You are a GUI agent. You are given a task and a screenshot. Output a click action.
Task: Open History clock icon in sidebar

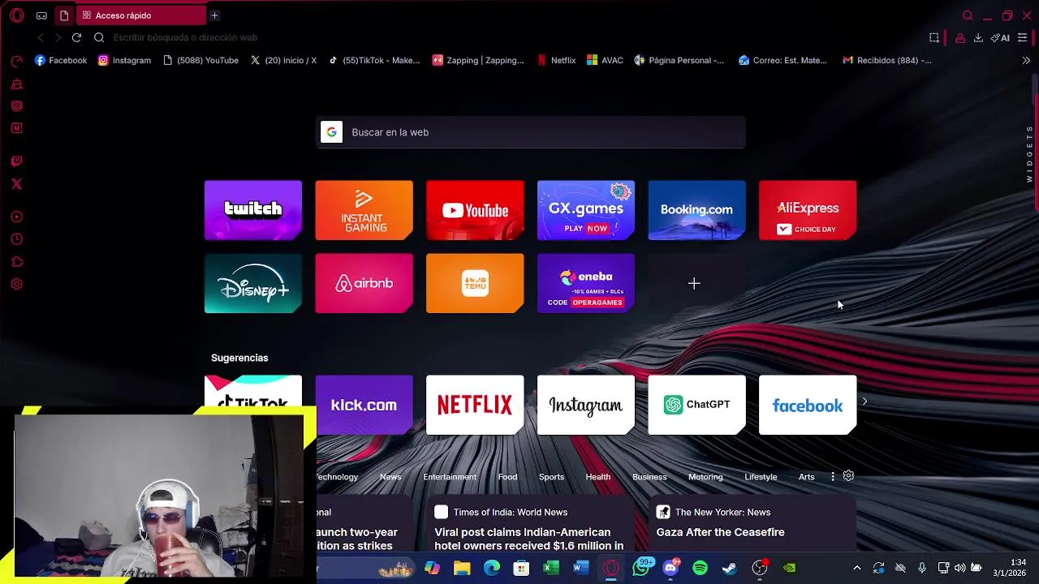pos(16,239)
